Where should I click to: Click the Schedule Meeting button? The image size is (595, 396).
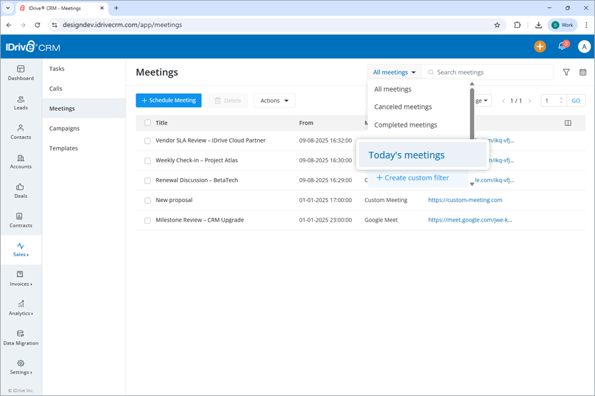[169, 100]
